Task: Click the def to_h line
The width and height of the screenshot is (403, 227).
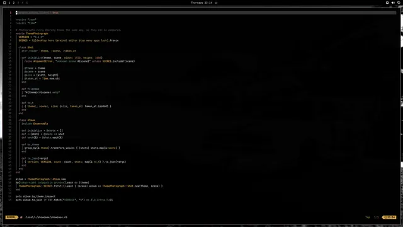Action: tap(27, 103)
